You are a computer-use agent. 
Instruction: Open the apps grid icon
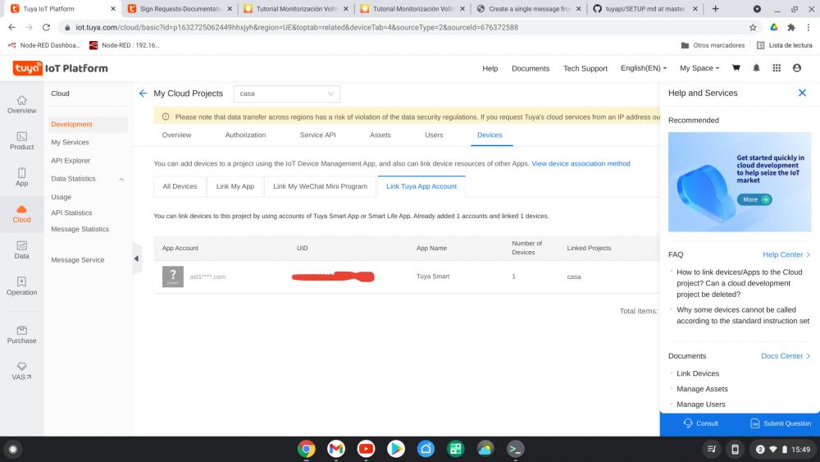click(777, 68)
